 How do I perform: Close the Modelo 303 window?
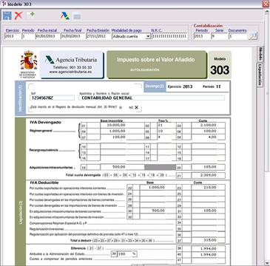(x=266, y=4)
